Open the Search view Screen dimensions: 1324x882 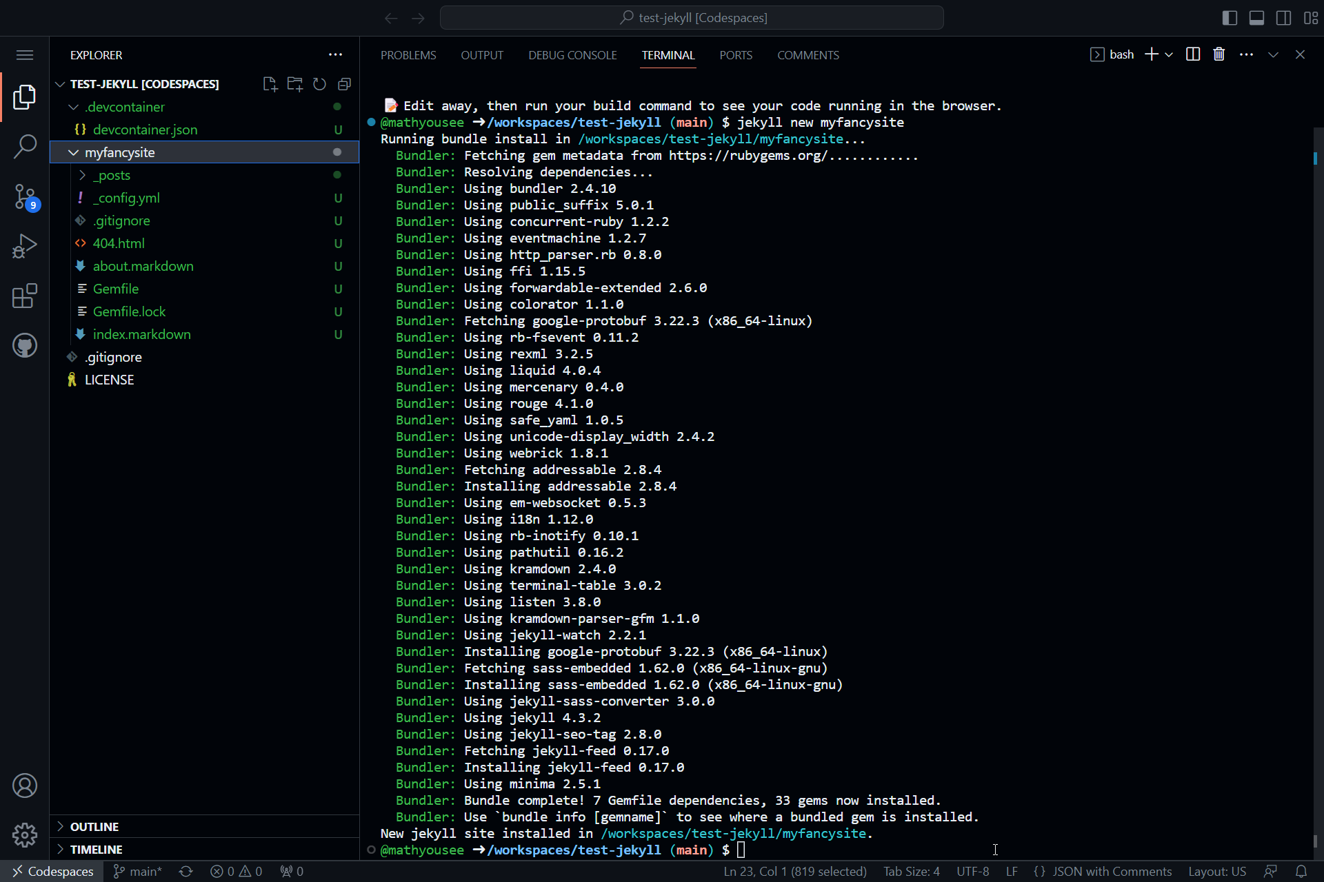click(x=25, y=147)
